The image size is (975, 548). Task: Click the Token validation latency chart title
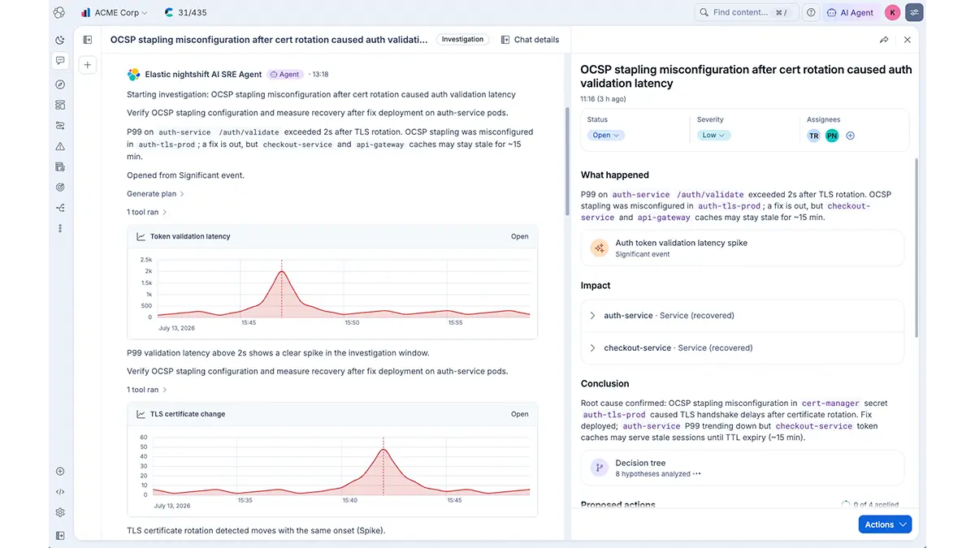coord(190,236)
